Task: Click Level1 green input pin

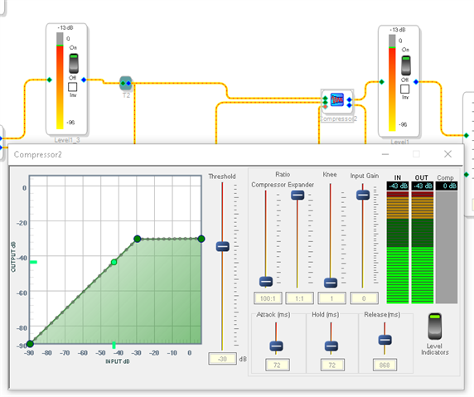Action: pos(381,82)
